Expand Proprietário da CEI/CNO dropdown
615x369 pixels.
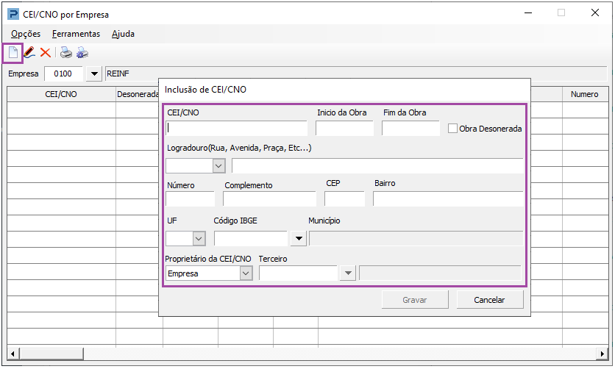(246, 273)
